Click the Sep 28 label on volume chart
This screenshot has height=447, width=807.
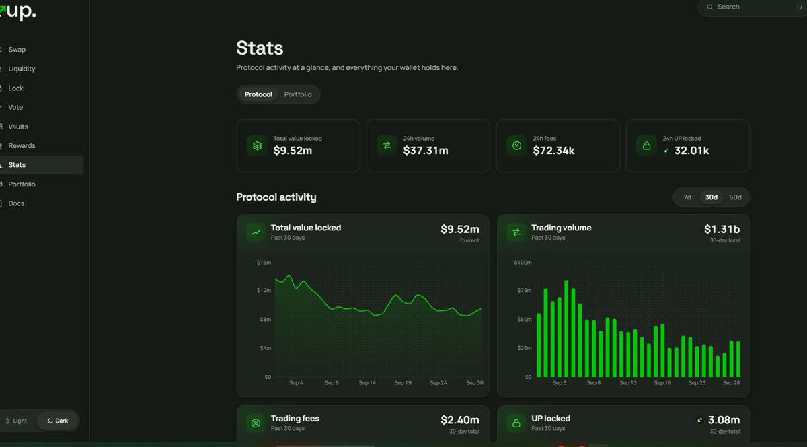732,383
